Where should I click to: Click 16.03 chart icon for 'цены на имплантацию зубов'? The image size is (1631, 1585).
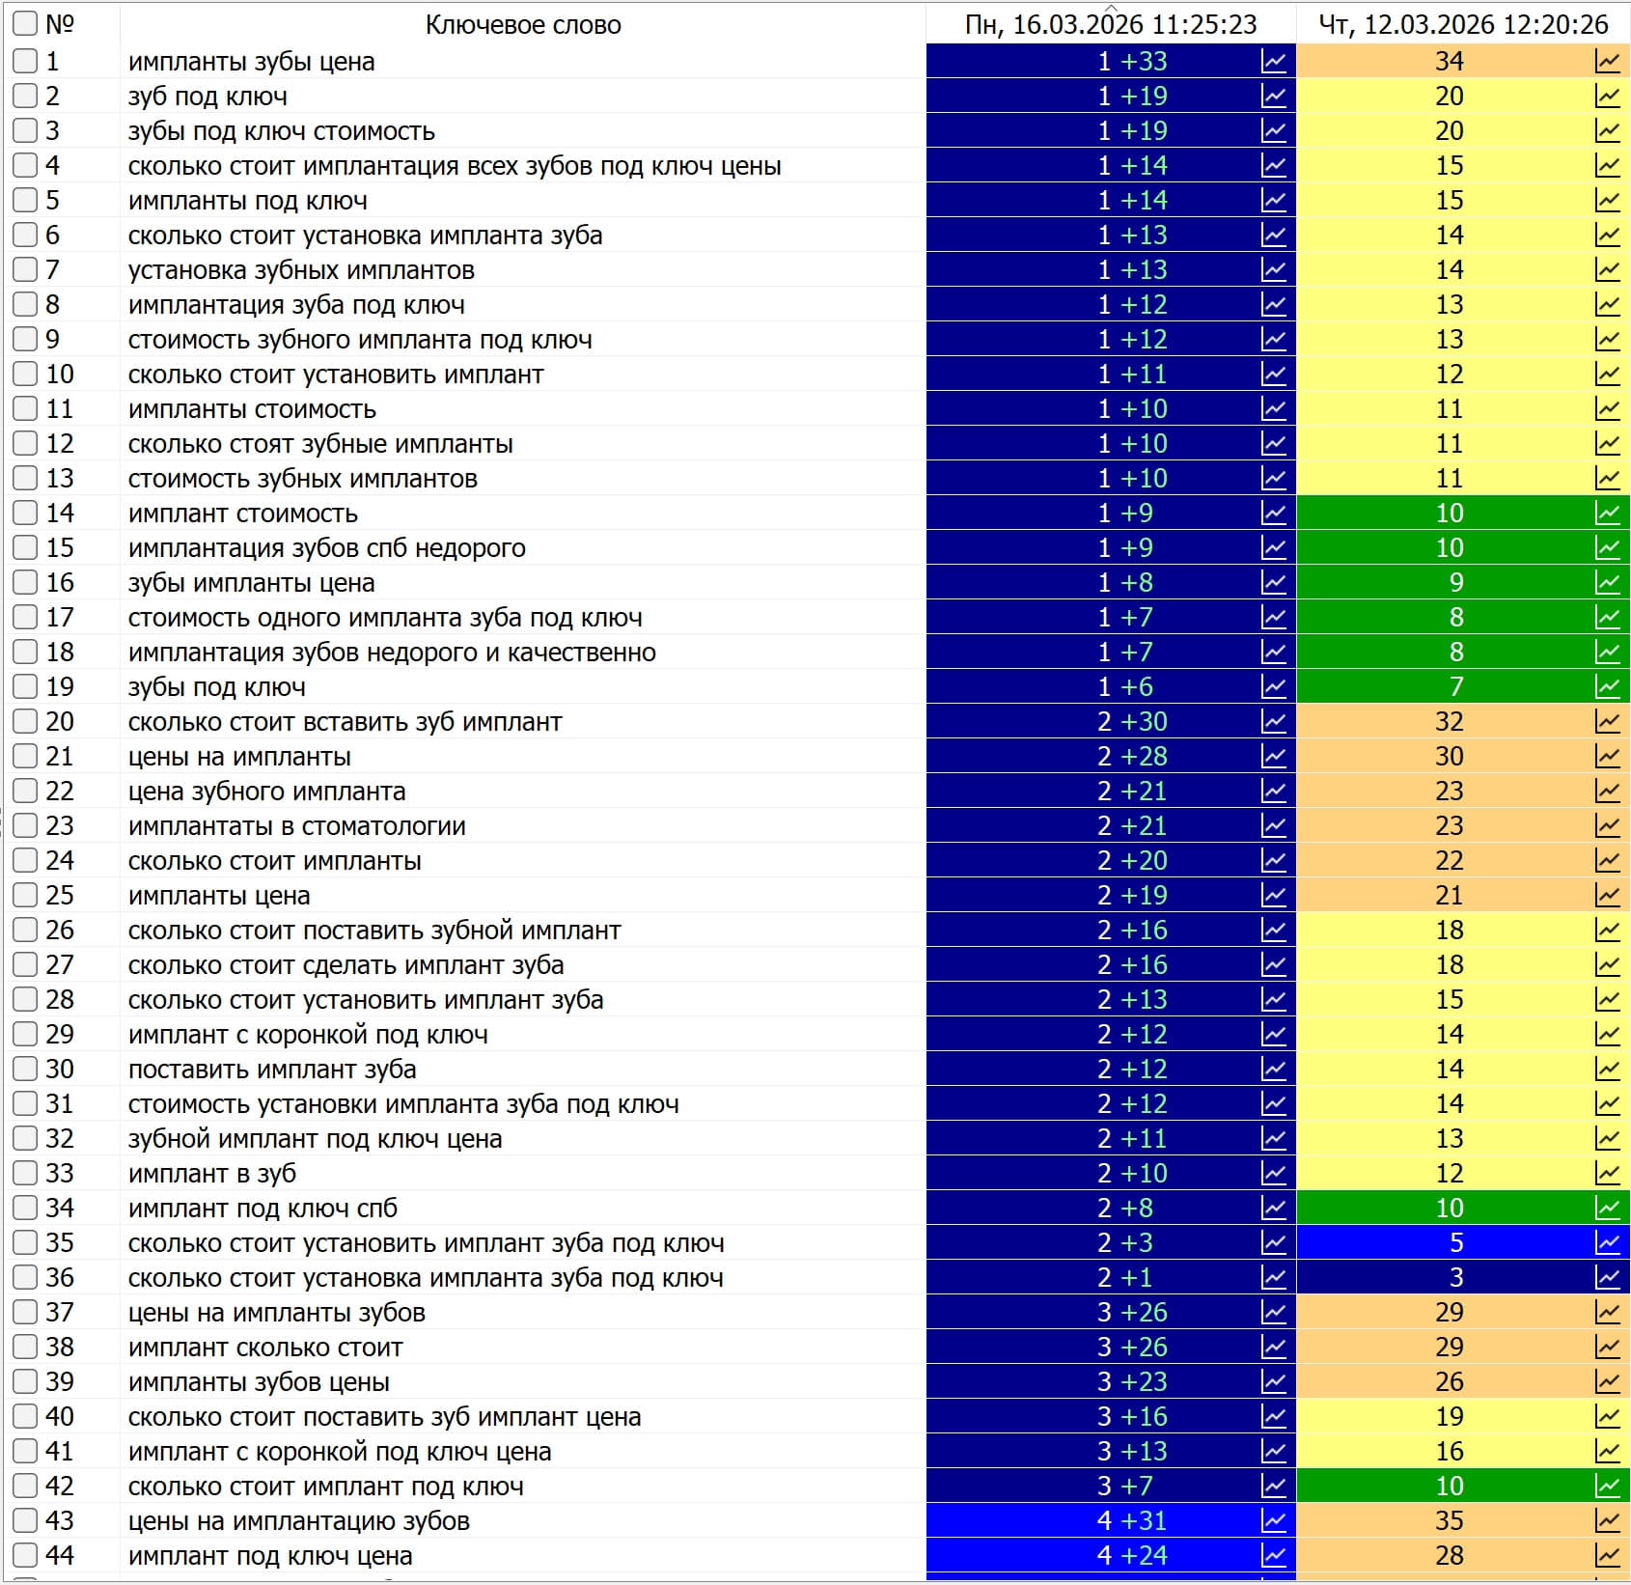click(x=1274, y=1521)
